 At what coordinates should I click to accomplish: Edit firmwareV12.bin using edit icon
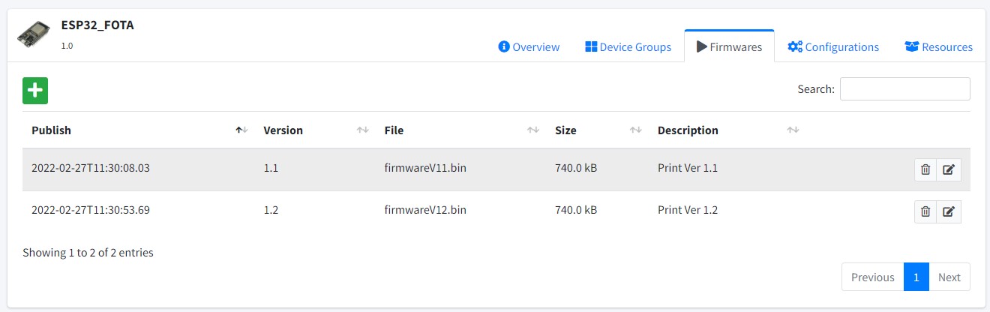[x=949, y=211]
